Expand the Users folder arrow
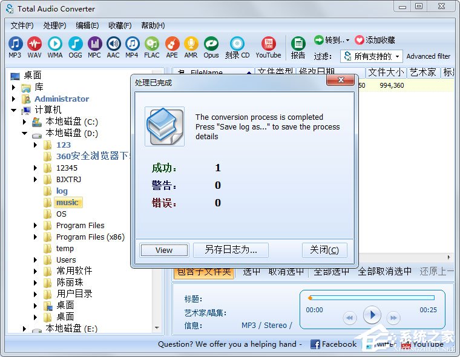460x357 pixels. (36, 260)
